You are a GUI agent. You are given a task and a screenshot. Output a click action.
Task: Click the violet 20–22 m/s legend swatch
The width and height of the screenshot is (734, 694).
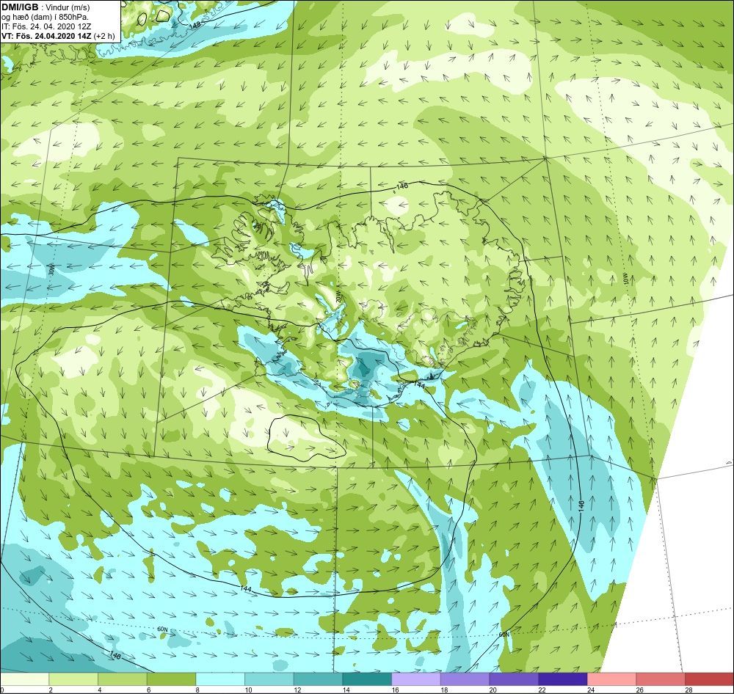[x=514, y=679]
